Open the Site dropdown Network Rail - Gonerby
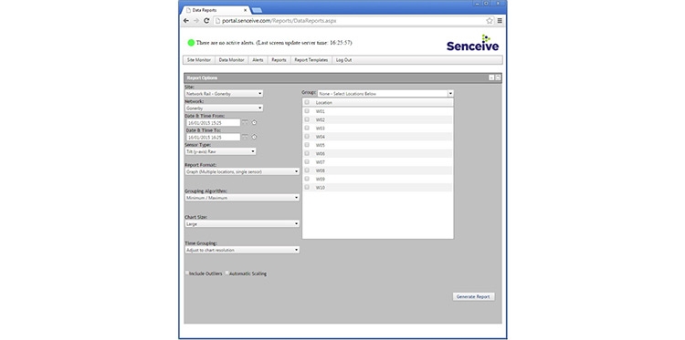Image resolution: width=685 pixels, height=340 pixels. click(224, 94)
